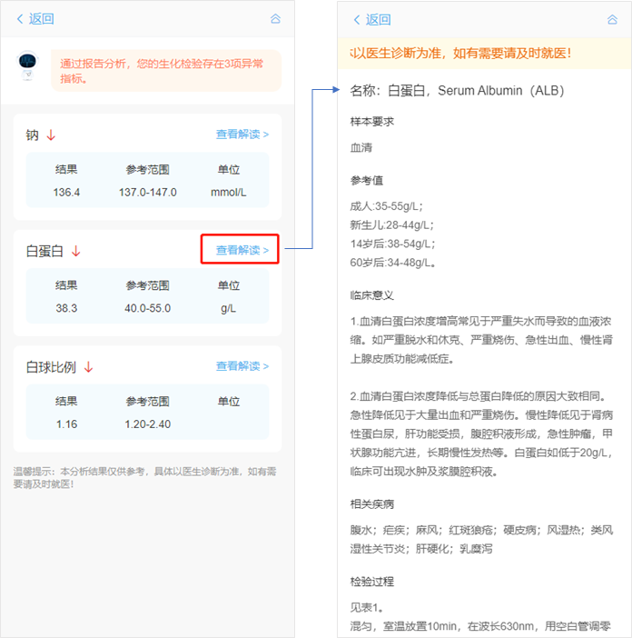Click the 名称 Serum Albumin title
632x638 pixels.
pos(458,91)
